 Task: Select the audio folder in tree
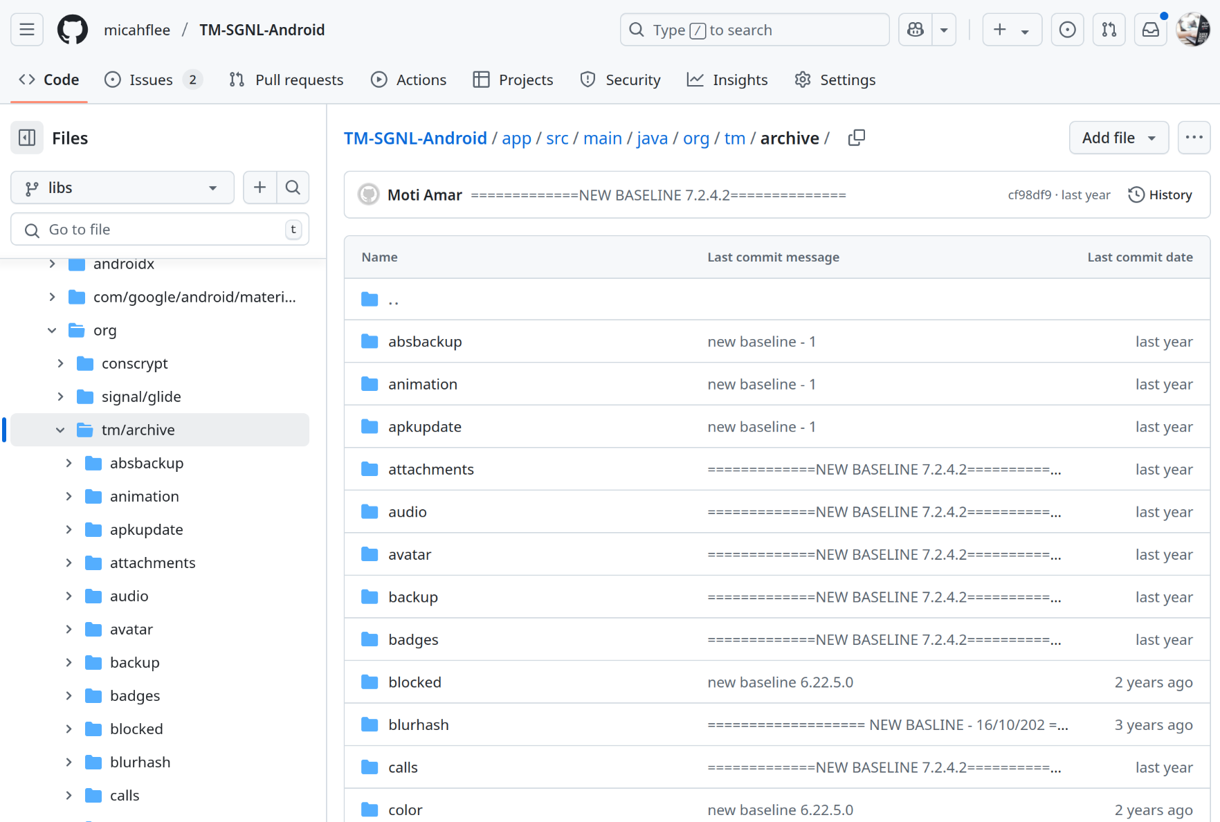(x=129, y=596)
